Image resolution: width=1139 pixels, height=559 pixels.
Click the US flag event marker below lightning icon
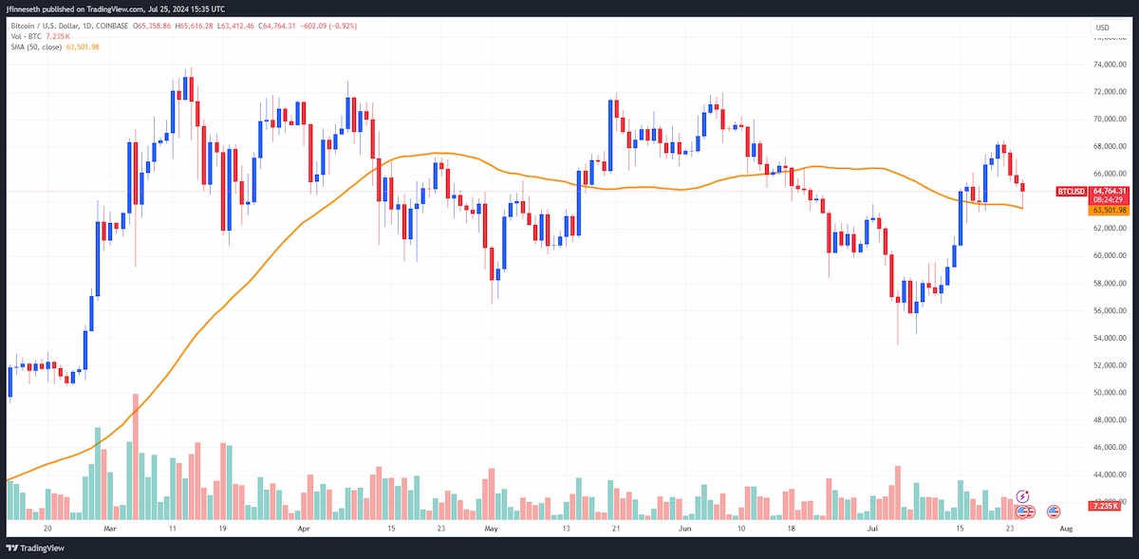tap(1022, 512)
